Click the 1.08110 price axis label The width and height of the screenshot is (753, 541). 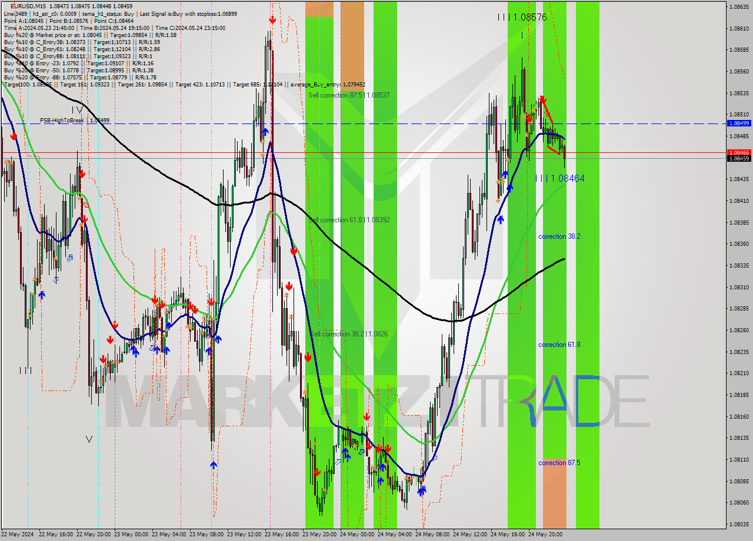pos(738,459)
